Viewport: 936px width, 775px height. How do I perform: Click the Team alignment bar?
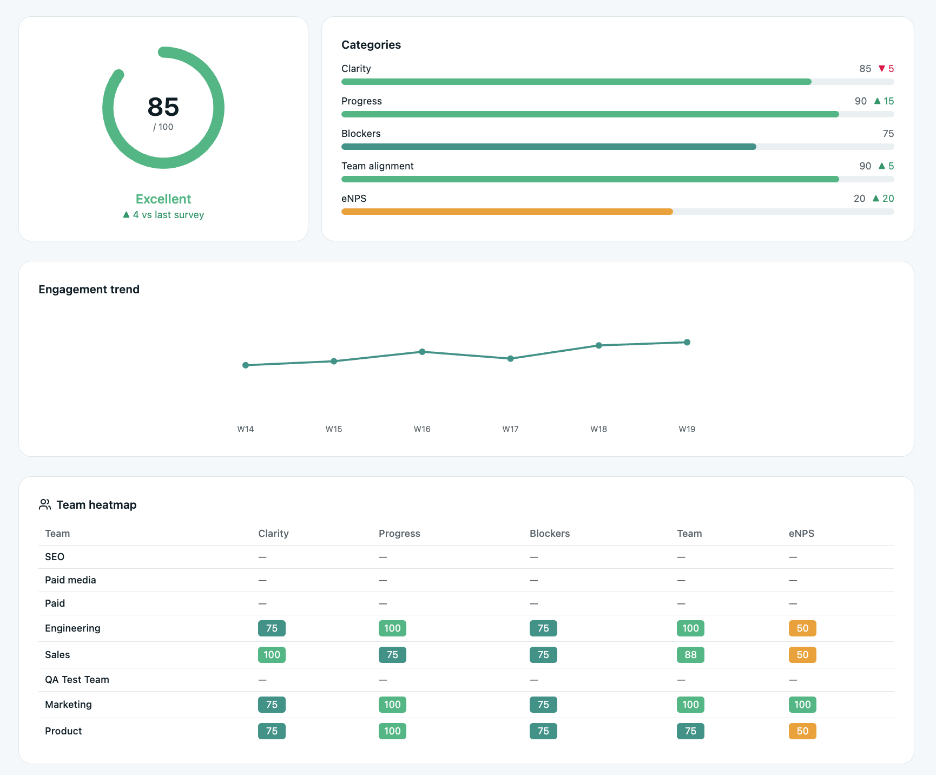click(617, 179)
